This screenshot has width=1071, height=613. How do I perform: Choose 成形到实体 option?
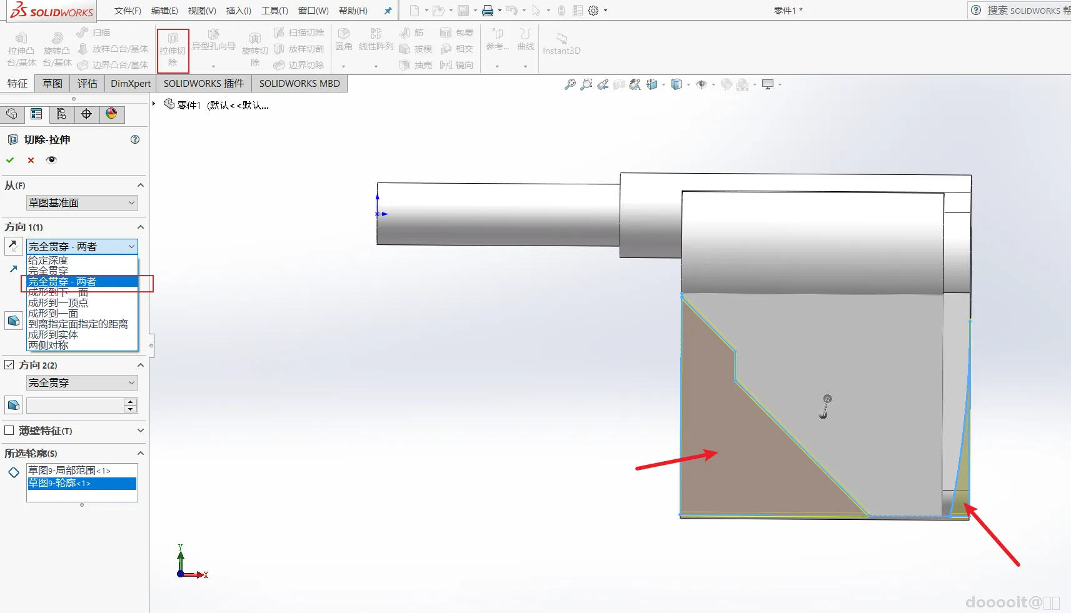coord(82,335)
